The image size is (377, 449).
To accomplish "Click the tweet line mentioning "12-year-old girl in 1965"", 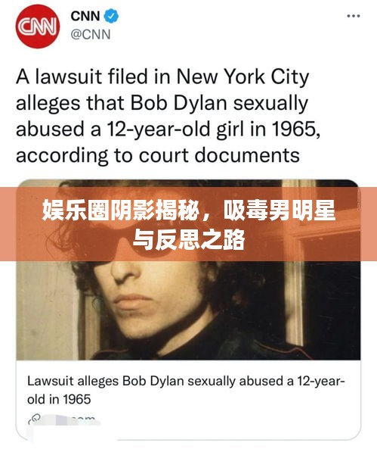I will (x=168, y=129).
